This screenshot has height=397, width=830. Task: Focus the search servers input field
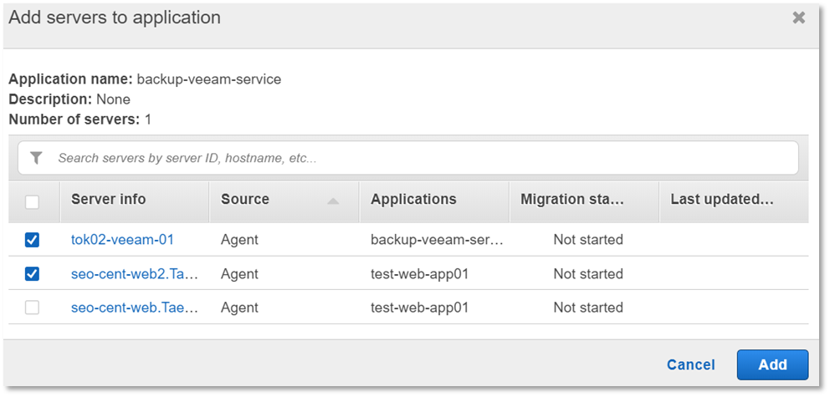pos(418,158)
